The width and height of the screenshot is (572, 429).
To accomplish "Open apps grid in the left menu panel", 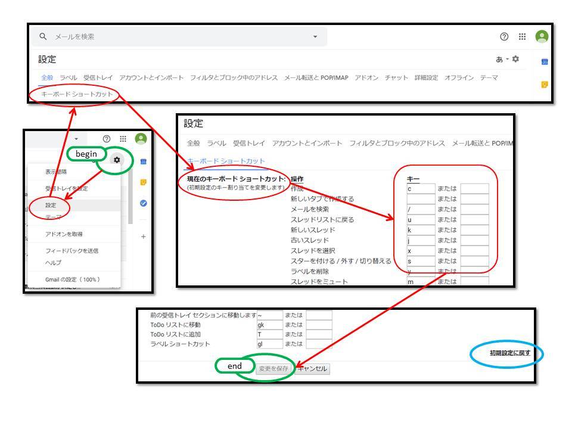I will [x=123, y=139].
